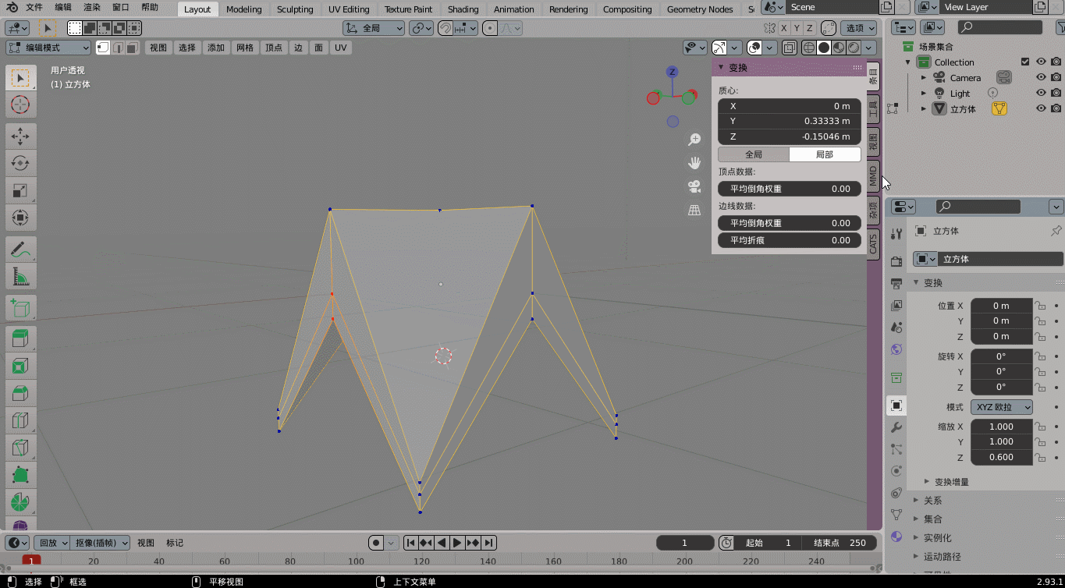Hide 立方体 in viewport via eye icon
Viewport: 1065px width, 588px height.
pos(1041,108)
